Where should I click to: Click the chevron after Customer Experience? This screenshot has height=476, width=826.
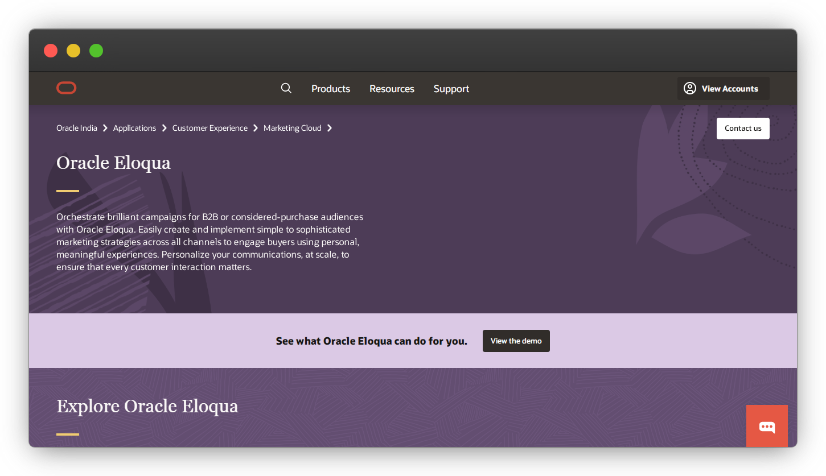(x=256, y=128)
